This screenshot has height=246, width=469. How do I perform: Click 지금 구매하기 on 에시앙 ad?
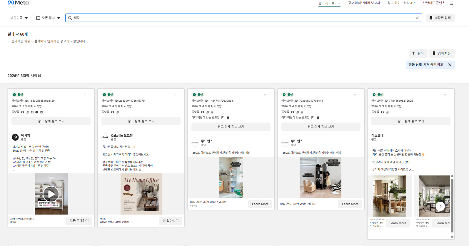point(79,221)
